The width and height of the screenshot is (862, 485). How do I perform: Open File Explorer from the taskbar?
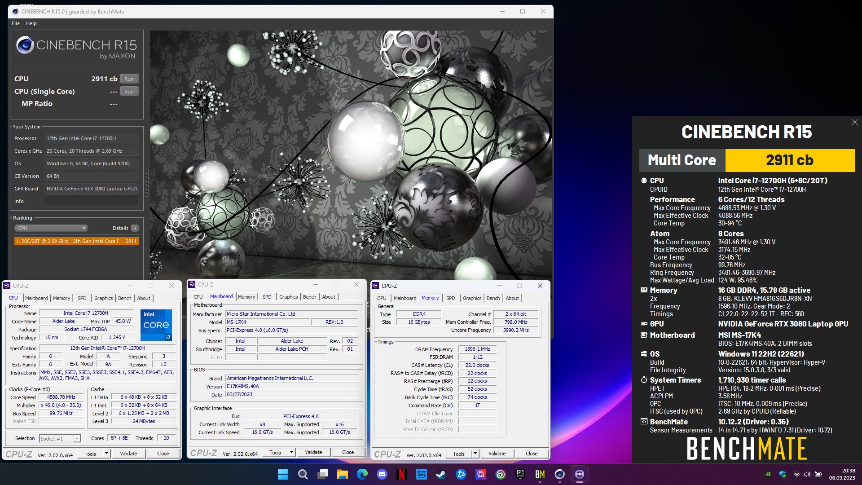[342, 474]
